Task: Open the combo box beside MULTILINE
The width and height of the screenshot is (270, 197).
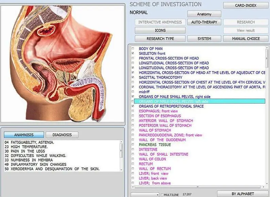Action: click(x=145, y=195)
